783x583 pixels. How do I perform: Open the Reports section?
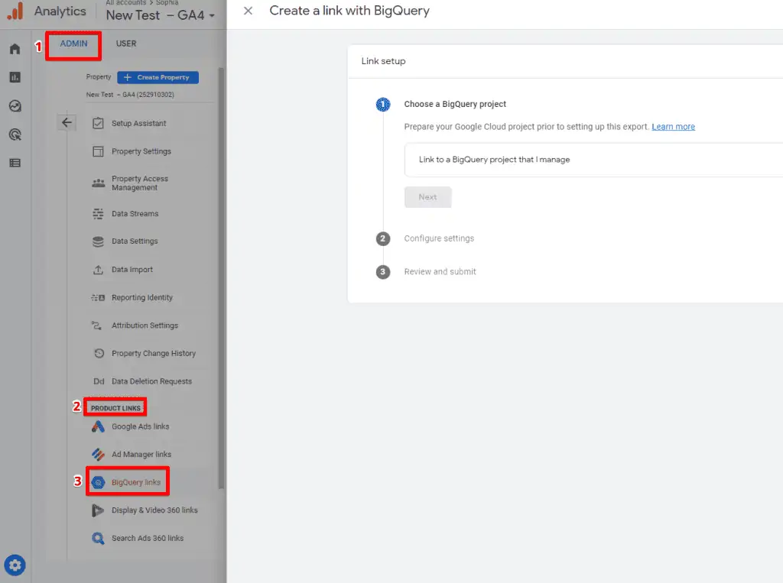(14, 76)
